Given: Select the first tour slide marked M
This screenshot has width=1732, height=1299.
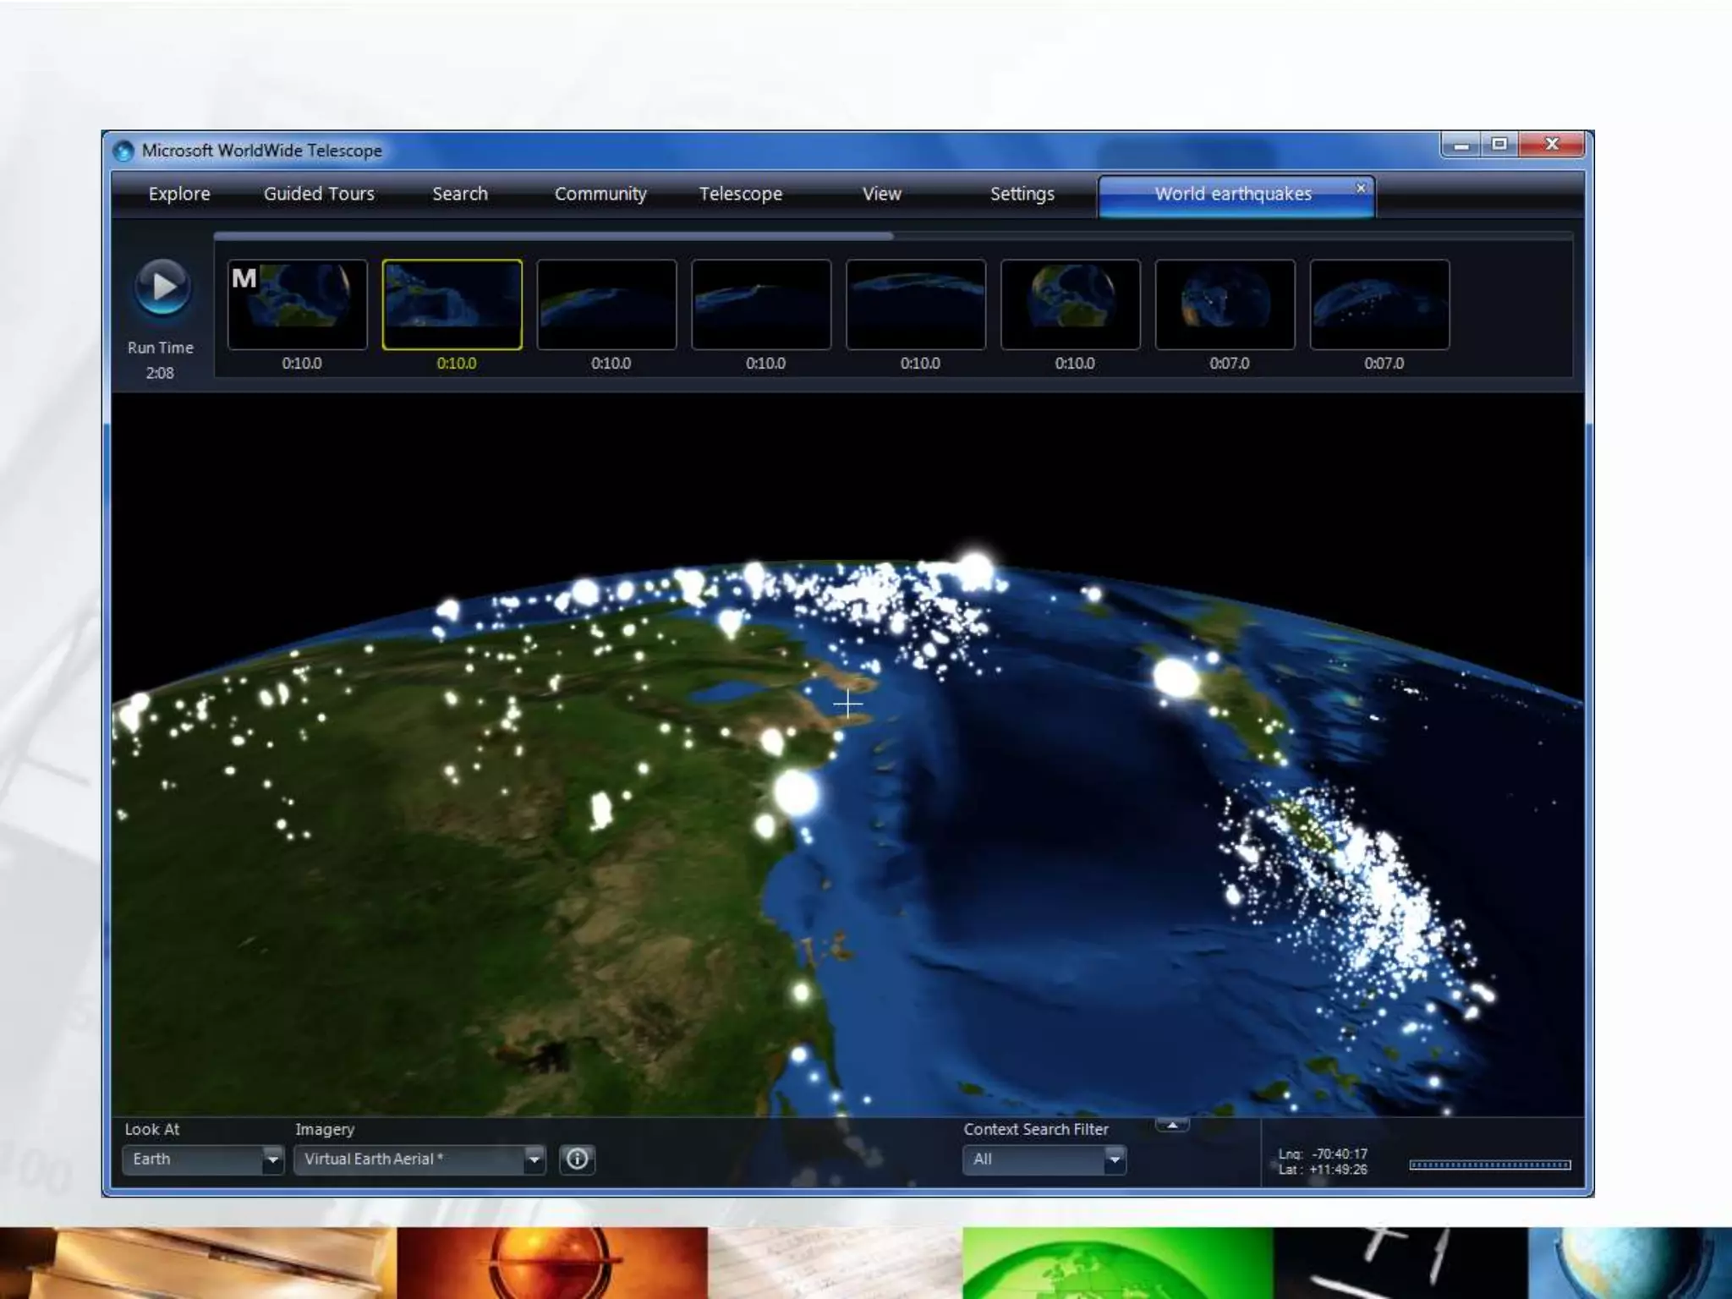Looking at the screenshot, I should coord(298,304).
